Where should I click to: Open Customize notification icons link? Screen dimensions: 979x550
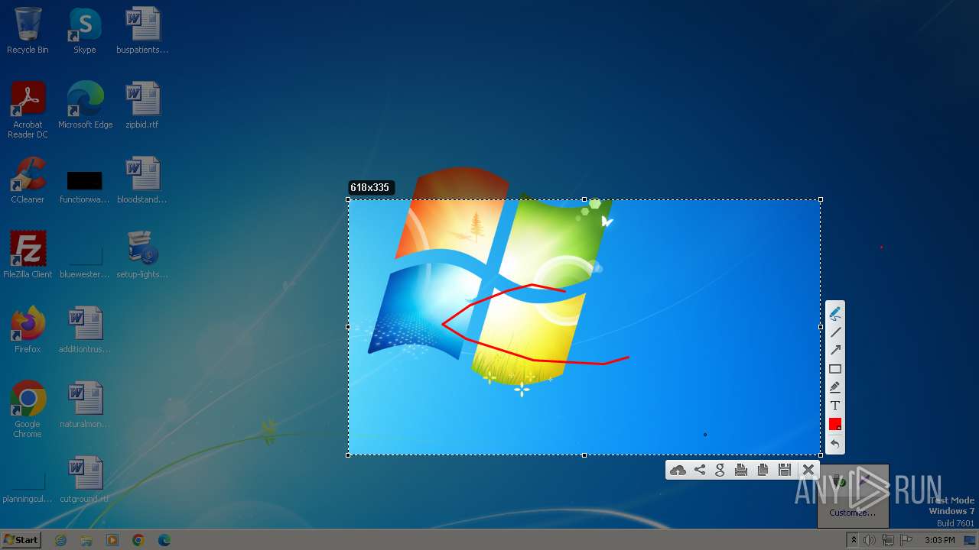pos(852,513)
